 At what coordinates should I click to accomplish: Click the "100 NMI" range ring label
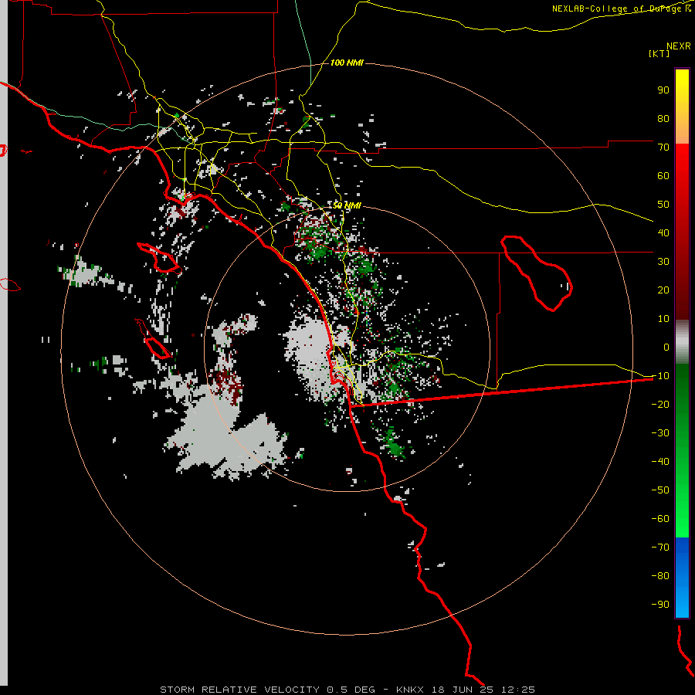pyautogui.click(x=347, y=63)
